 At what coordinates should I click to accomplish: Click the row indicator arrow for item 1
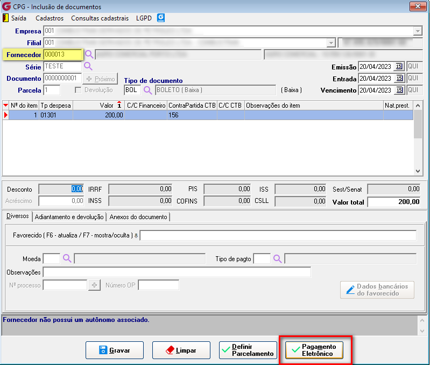pos(6,115)
